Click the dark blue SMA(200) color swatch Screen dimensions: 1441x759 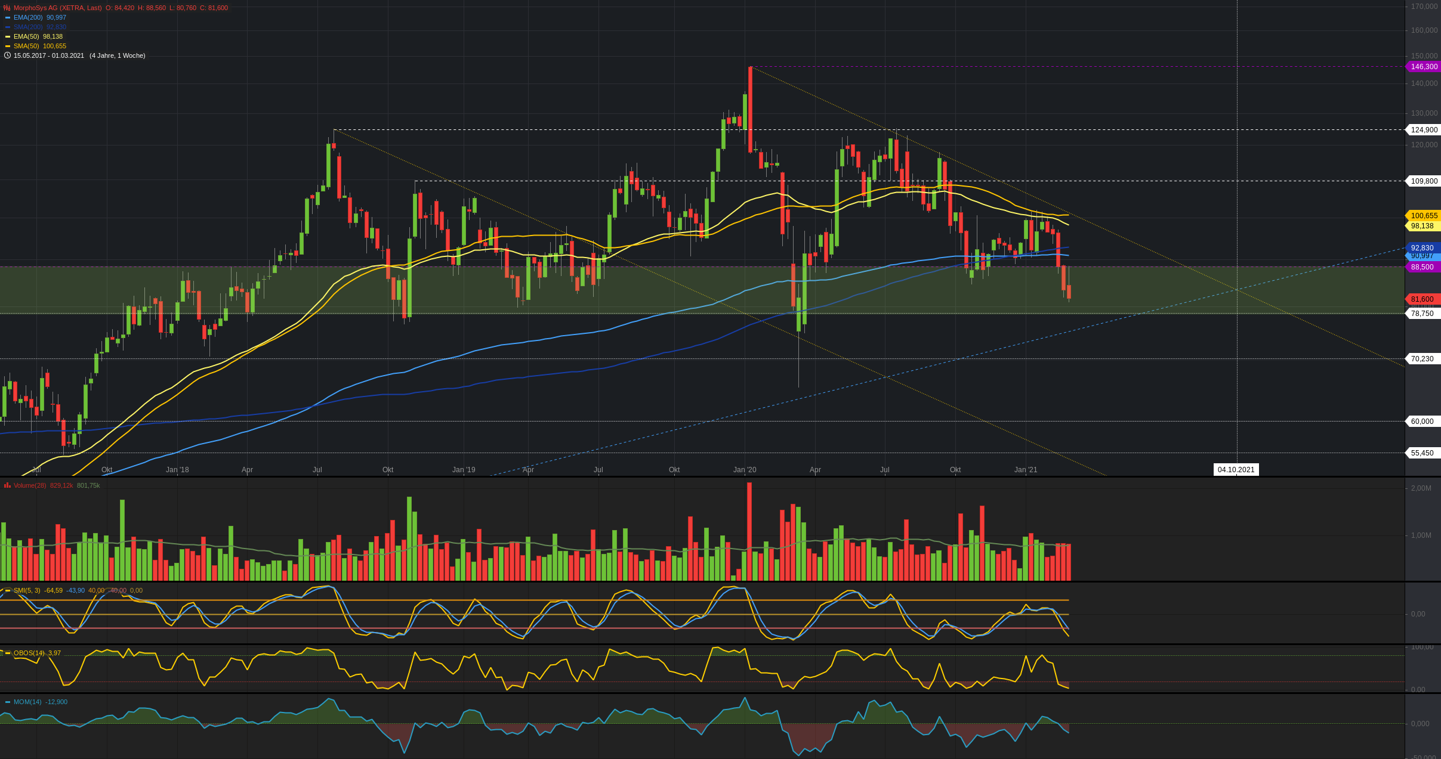tap(8, 27)
